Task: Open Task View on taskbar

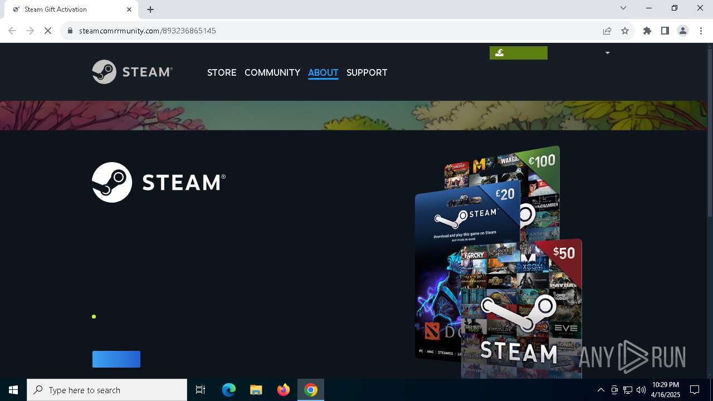Action: click(x=201, y=390)
